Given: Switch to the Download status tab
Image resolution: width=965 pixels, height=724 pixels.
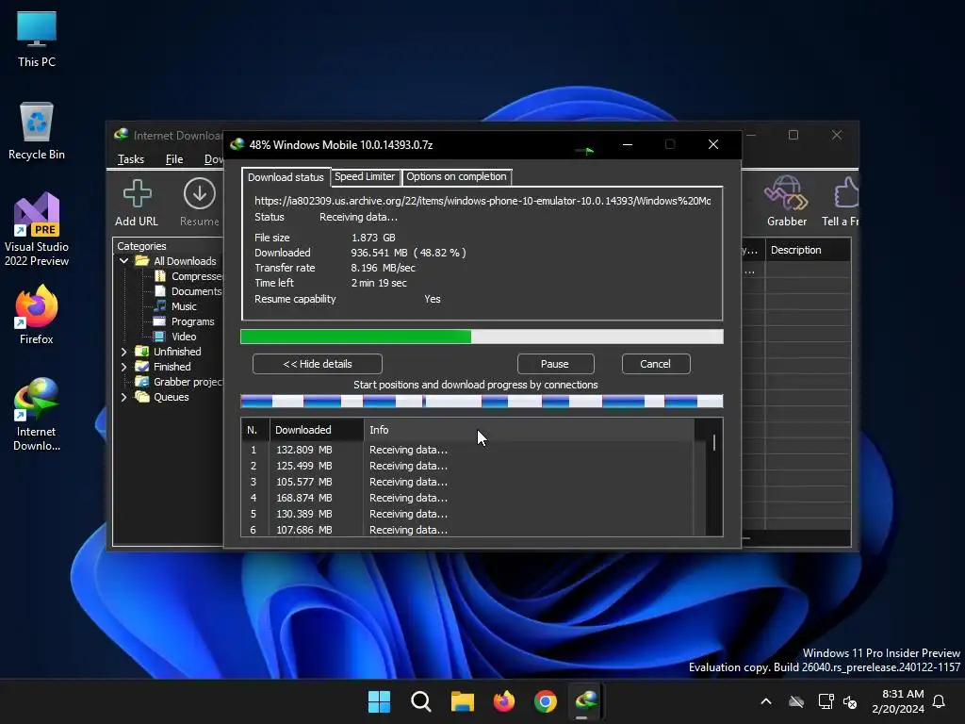Looking at the screenshot, I should (286, 177).
